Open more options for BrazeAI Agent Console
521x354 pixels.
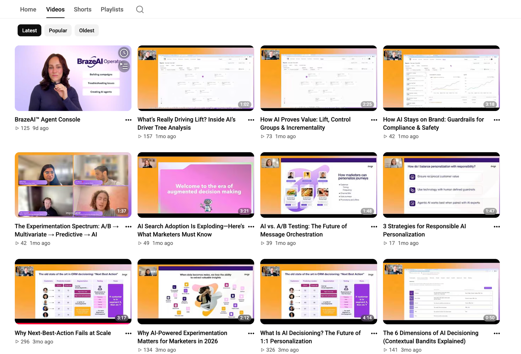pos(128,120)
